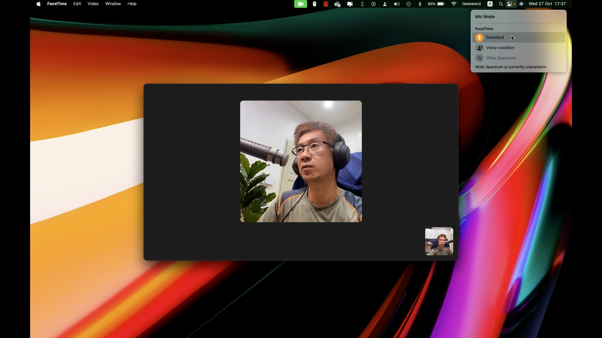This screenshot has width=602, height=338.
Task: Open Spotlight search magnifier icon
Action: [x=501, y=4]
